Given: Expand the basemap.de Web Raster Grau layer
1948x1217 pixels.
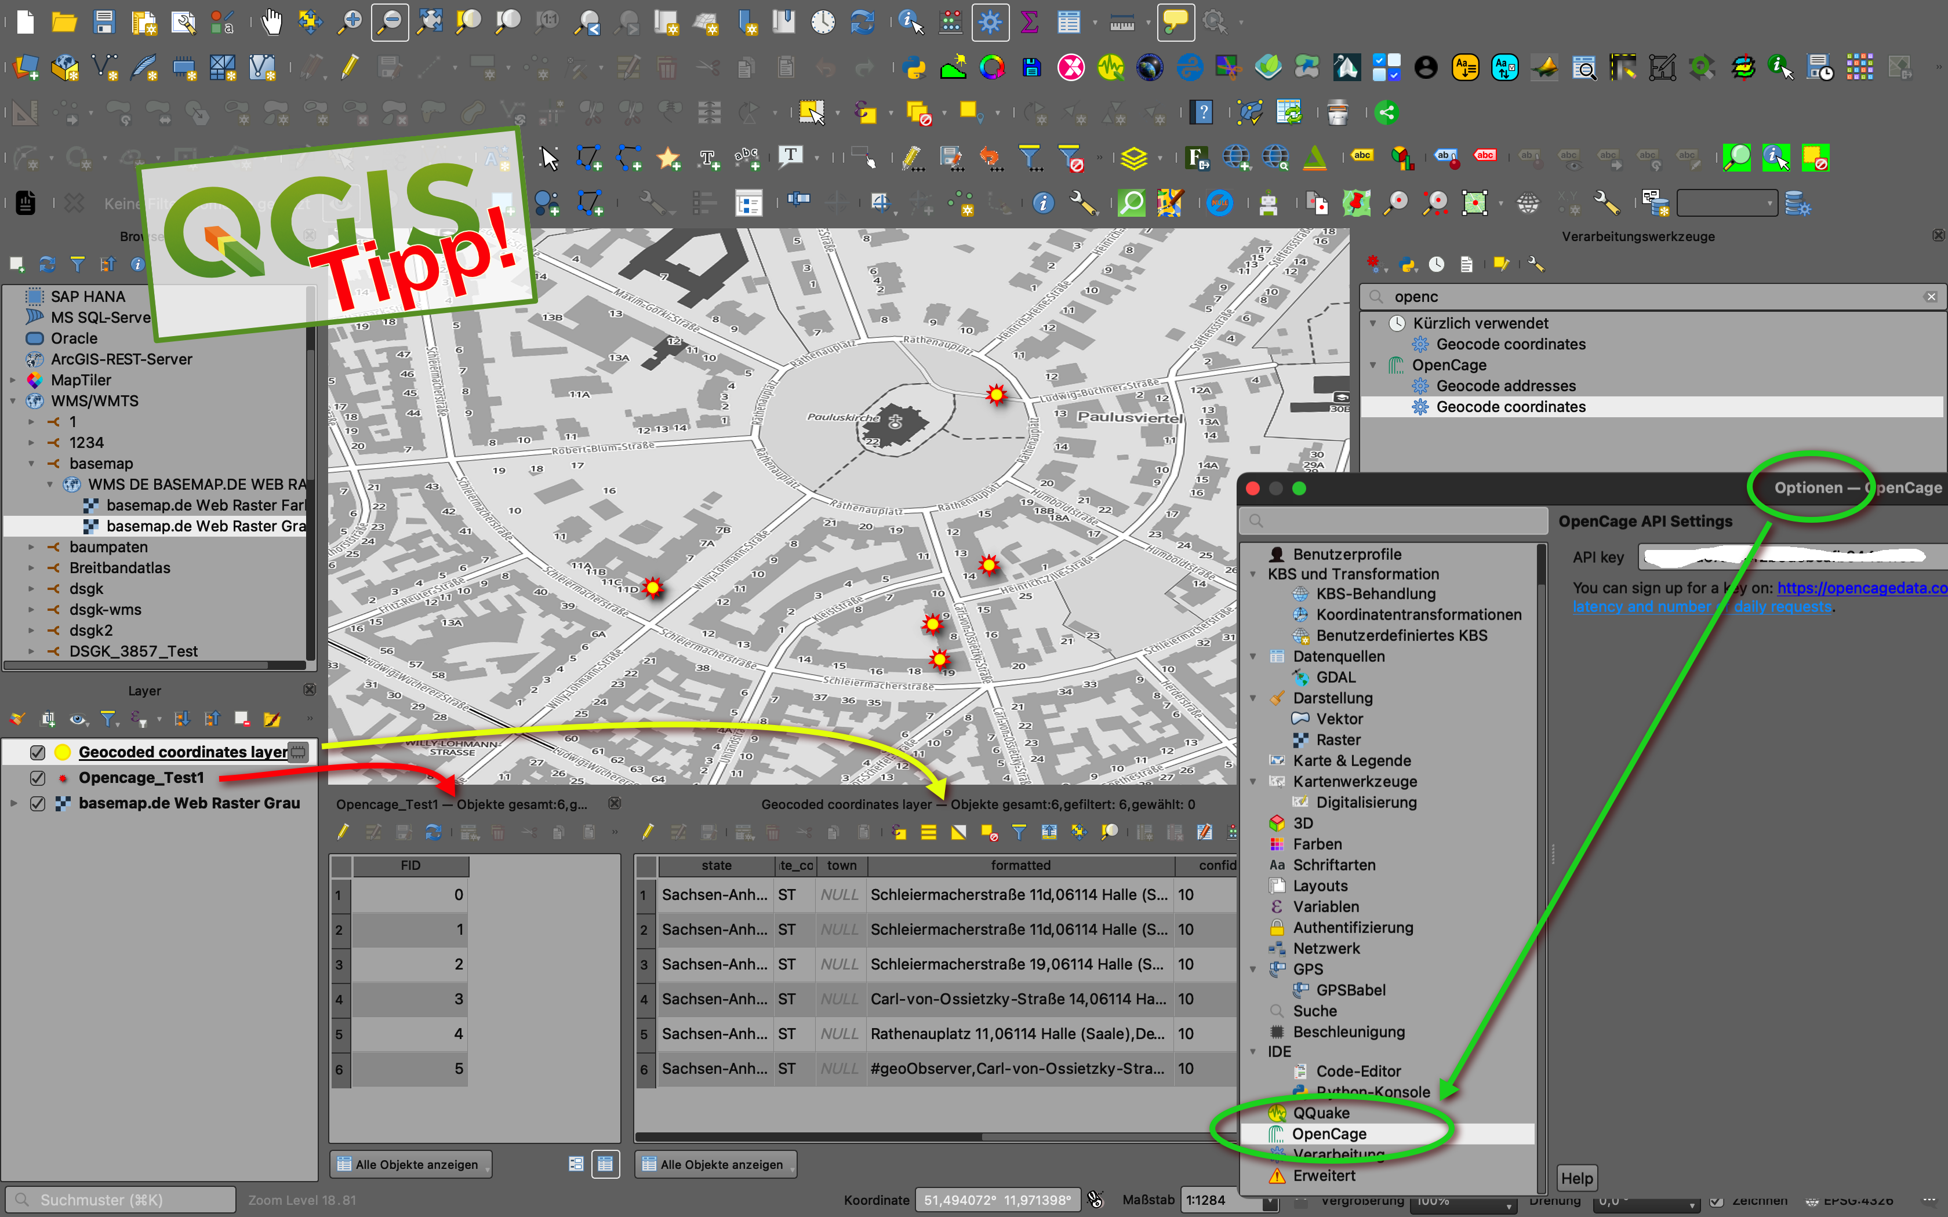Looking at the screenshot, I should pos(14,803).
